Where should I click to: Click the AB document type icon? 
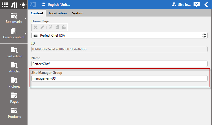pos(32,4)
